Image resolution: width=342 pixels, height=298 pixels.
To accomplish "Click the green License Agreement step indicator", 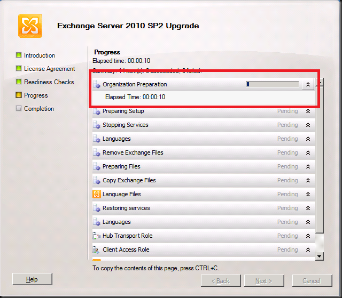I will click(19, 69).
